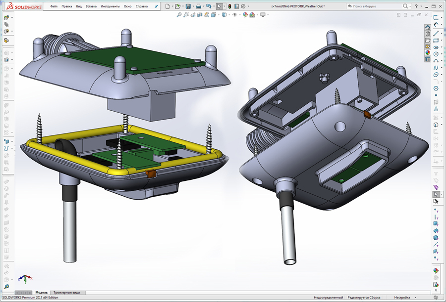Open the search options dropdown arrow
The width and height of the screenshot is (446, 302).
tap(410, 5)
